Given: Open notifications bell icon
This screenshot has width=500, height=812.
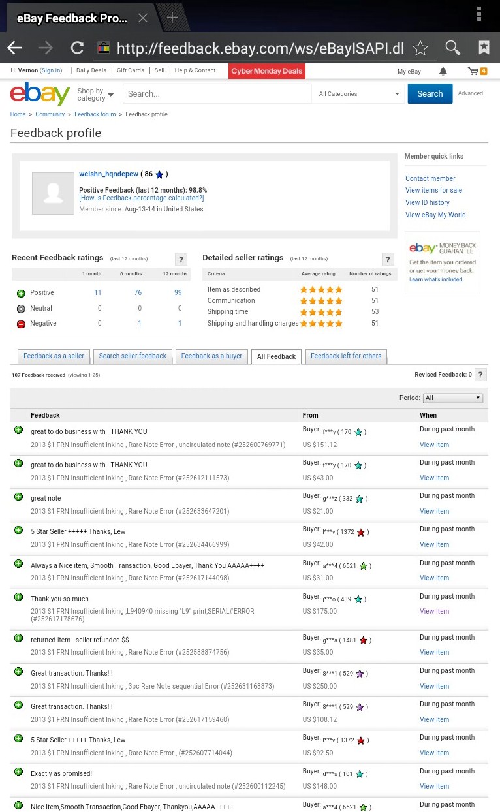Looking at the screenshot, I should (x=443, y=71).
